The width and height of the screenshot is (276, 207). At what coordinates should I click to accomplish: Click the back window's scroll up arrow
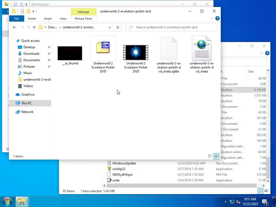[x=268, y=70]
